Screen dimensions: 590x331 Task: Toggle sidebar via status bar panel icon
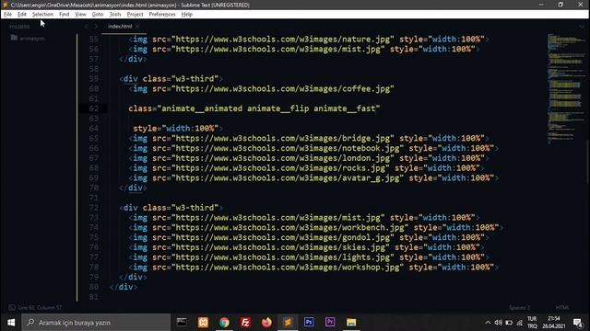click(12, 307)
